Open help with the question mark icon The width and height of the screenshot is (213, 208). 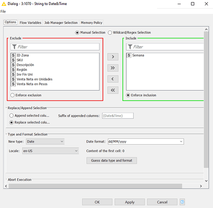pos(182,202)
